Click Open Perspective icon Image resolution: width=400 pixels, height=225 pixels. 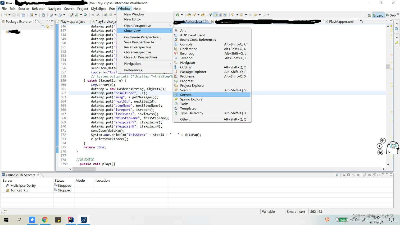click(x=369, y=15)
